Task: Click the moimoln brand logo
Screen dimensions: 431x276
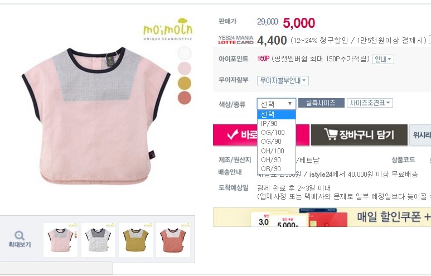Action: [x=168, y=30]
